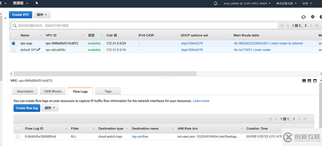
Task: Click the cloud-watch-logs destination type cell
Action: pyautogui.click(x=110, y=137)
